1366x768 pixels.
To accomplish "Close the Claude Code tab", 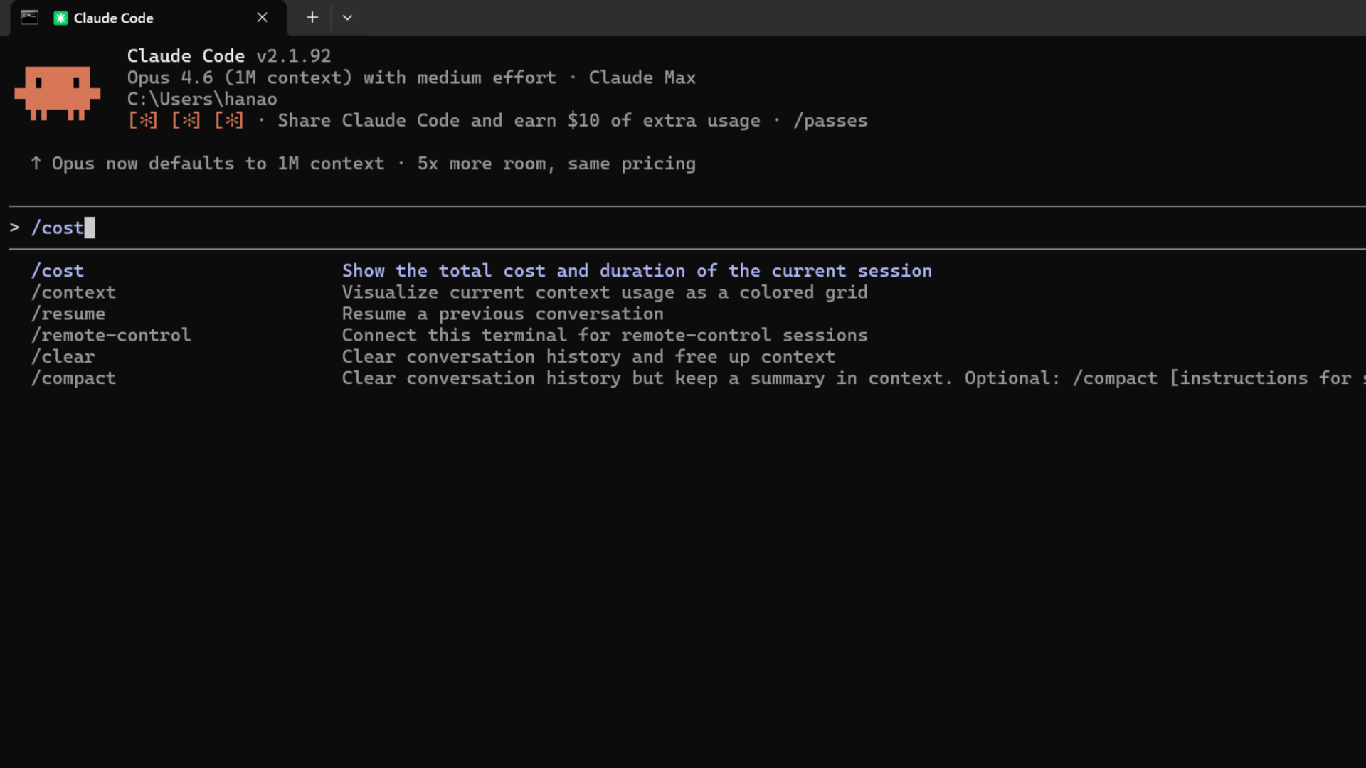I will [x=262, y=18].
